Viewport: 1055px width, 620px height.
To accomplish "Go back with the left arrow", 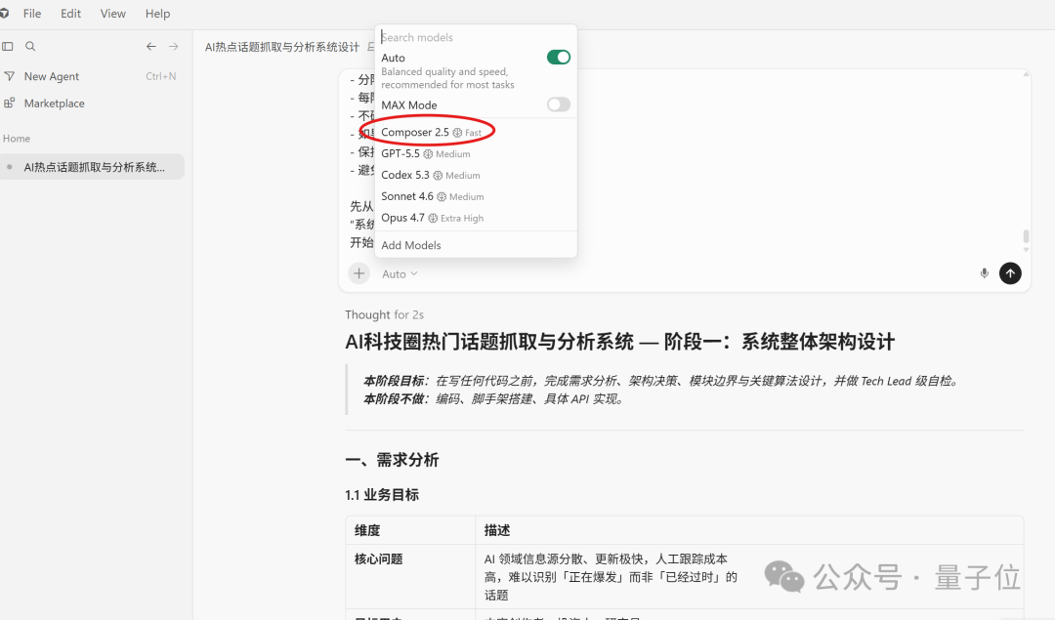I will point(150,47).
